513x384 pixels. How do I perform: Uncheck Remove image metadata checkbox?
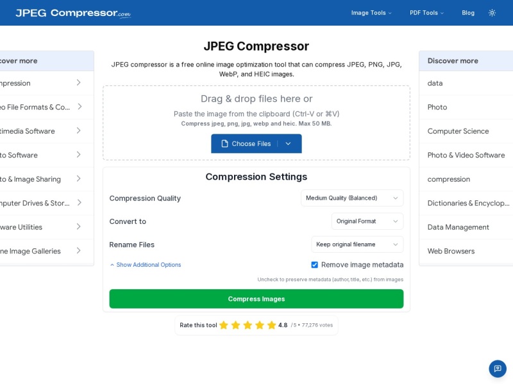314,265
